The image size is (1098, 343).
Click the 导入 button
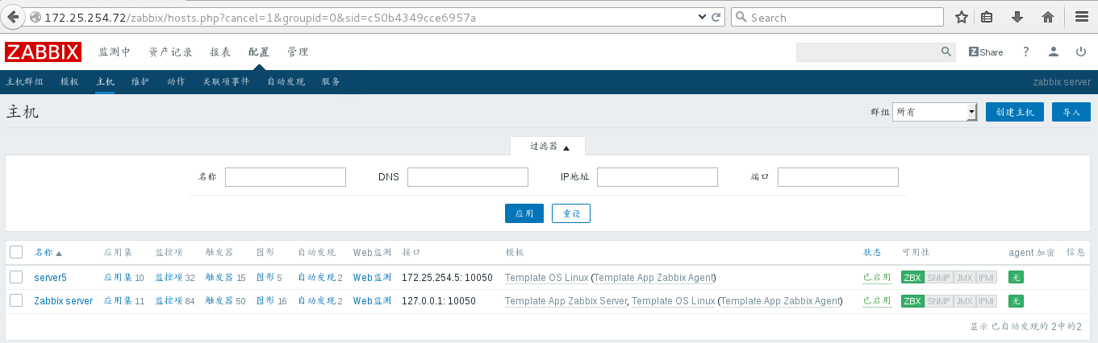[1071, 112]
